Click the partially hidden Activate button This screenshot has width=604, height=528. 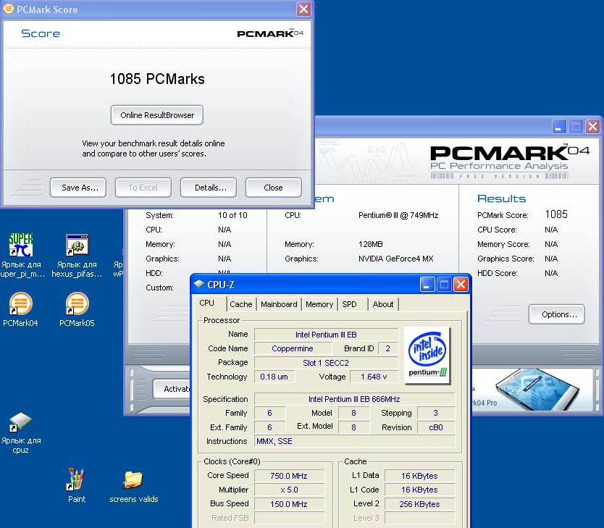pos(172,389)
